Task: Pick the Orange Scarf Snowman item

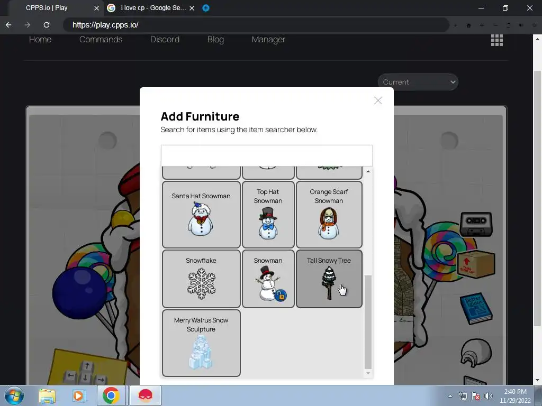Action: click(x=329, y=215)
